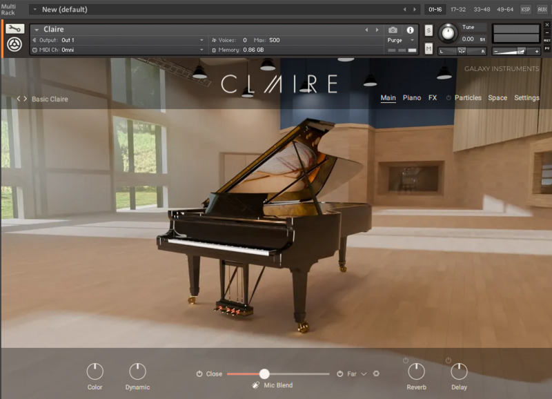Viewport: 552px width, 399px height.
Task: Click the volume plus button
Action: (x=537, y=51)
